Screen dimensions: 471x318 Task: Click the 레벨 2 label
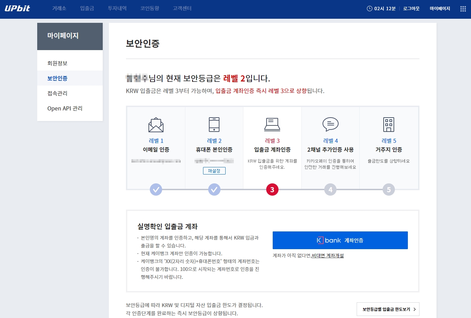[214, 141]
